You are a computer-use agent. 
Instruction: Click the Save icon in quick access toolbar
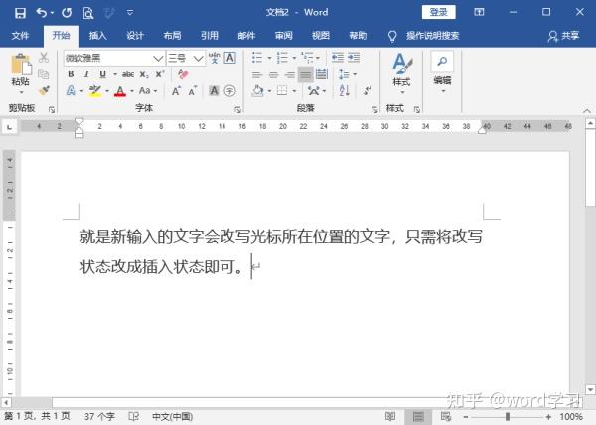coord(20,13)
